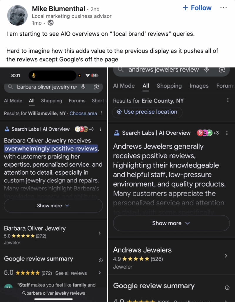Expand Show more in Andrews Jewelers overview
This screenshot has height=302, width=235.
click(171, 223)
